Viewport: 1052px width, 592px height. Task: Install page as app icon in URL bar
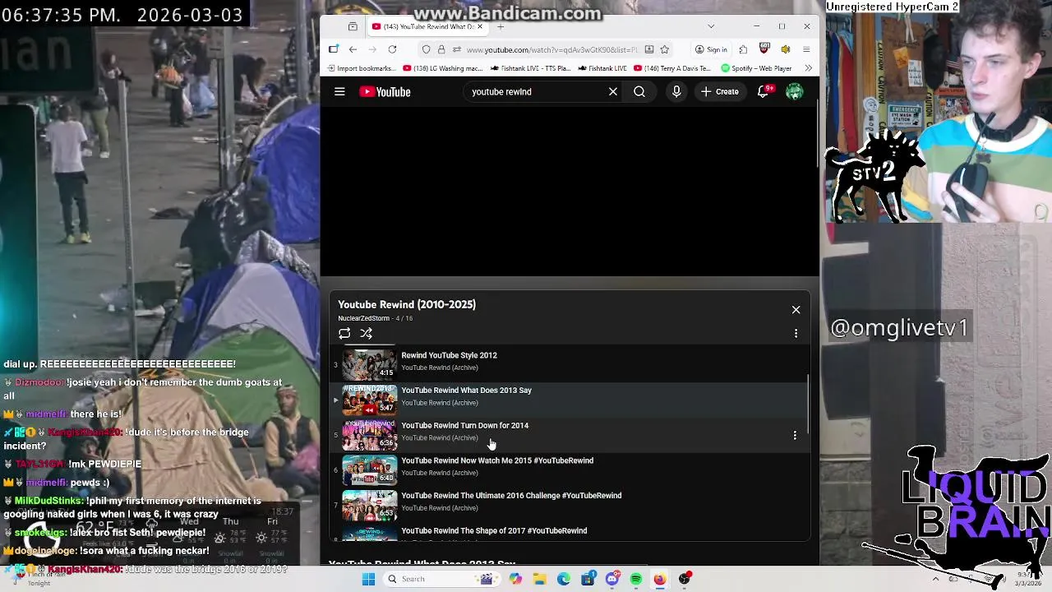(x=649, y=49)
